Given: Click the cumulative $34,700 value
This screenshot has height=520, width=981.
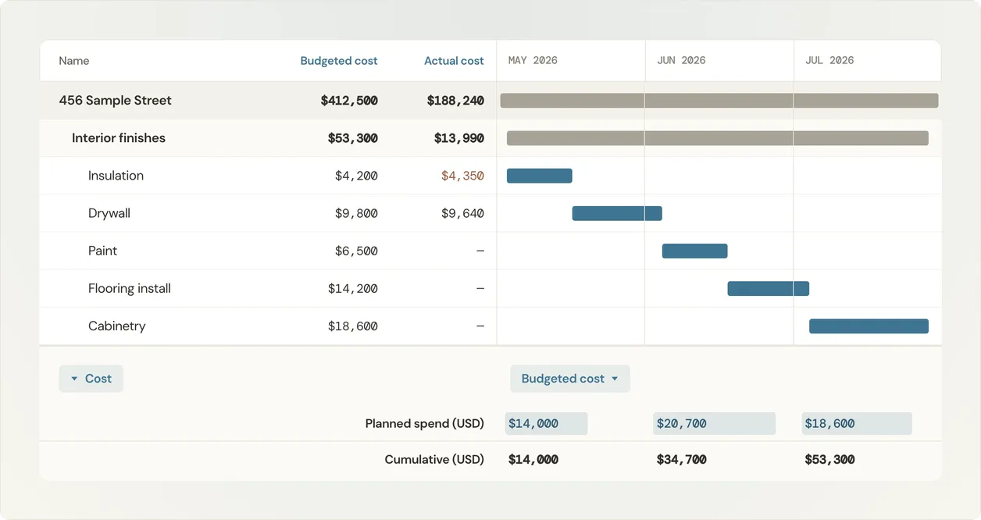Looking at the screenshot, I should point(682,460).
